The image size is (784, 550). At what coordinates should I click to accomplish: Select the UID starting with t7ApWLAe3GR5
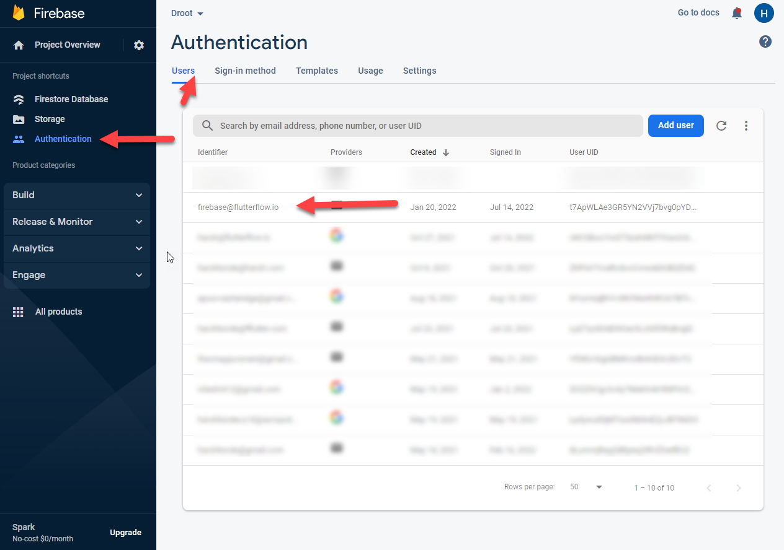(633, 207)
